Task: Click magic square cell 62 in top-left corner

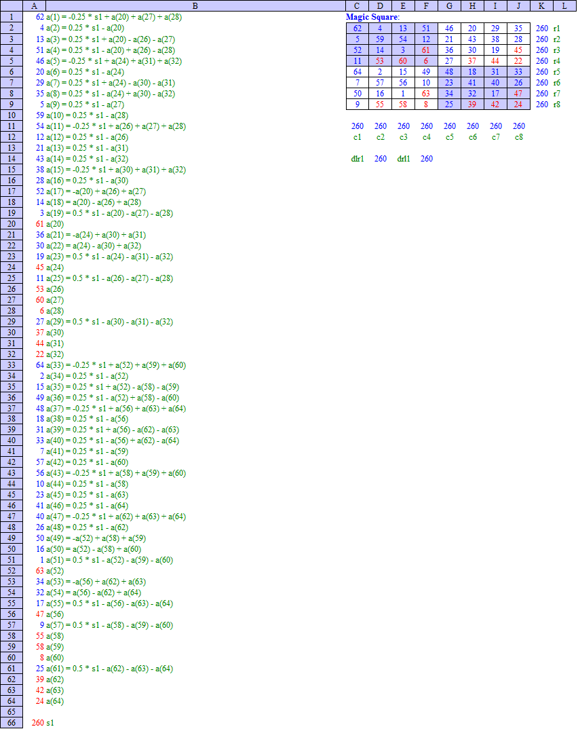Action: [x=358, y=29]
